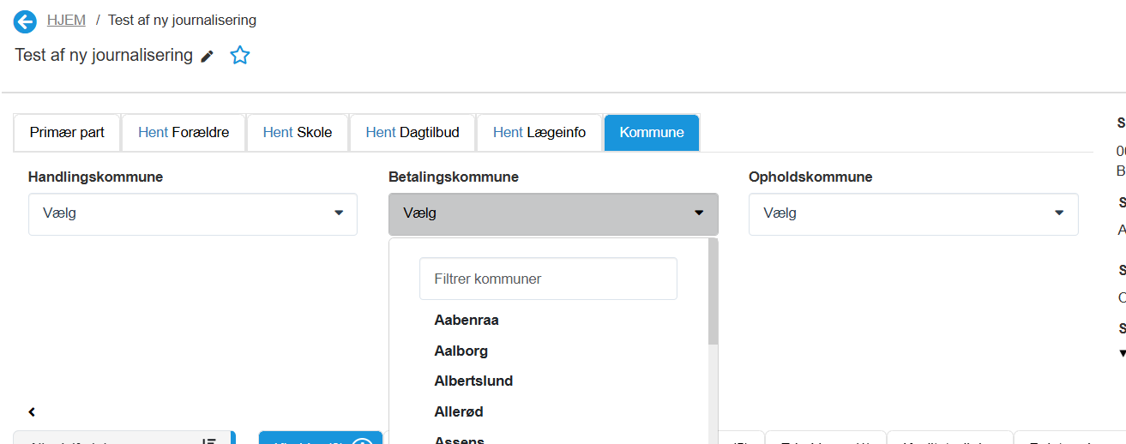Open the Handlingskommune dropdown
This screenshot has width=1126, height=444.
pos(193,213)
